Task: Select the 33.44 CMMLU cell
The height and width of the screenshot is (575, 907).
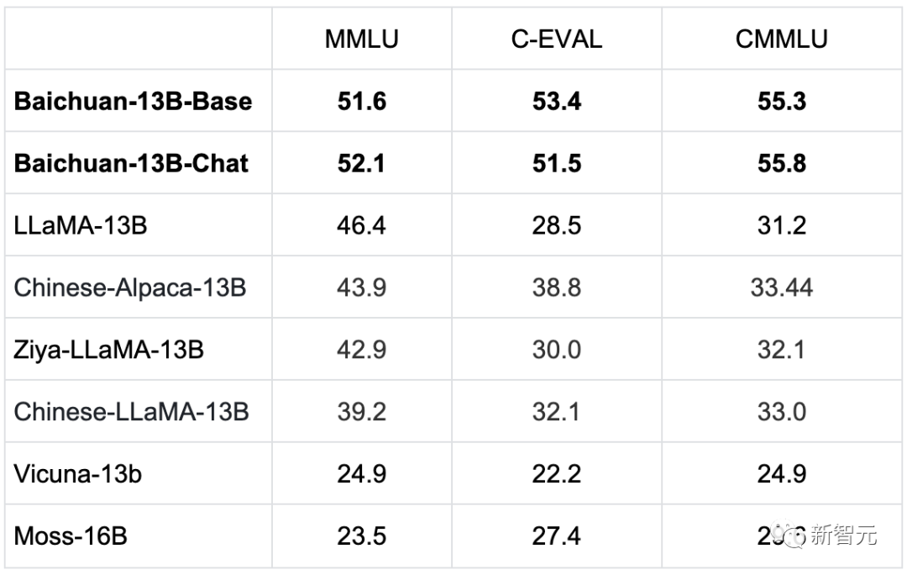Action: (x=781, y=287)
